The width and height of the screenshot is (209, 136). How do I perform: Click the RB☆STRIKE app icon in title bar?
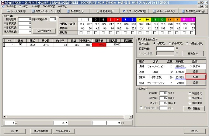pos(3,3)
